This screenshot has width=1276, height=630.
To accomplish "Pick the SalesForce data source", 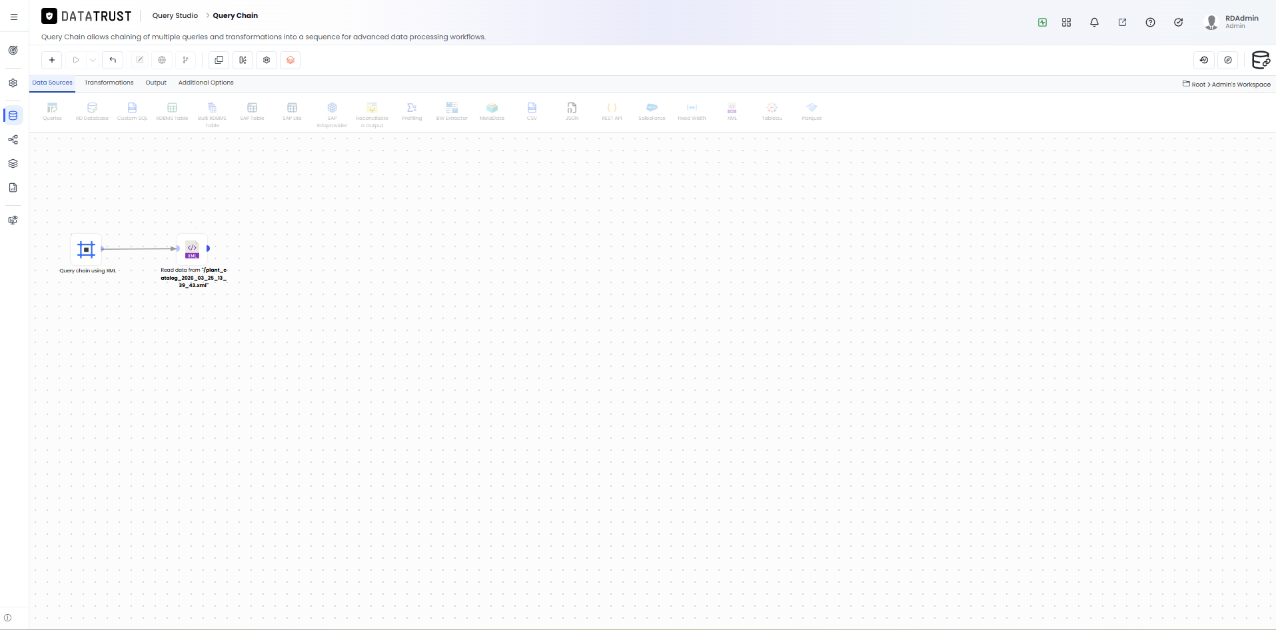I will coord(652,111).
